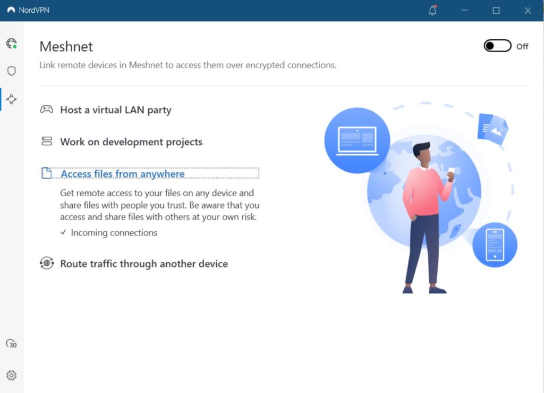Minimize the NordVPN window
The width and height of the screenshot is (544, 393).
pos(464,11)
